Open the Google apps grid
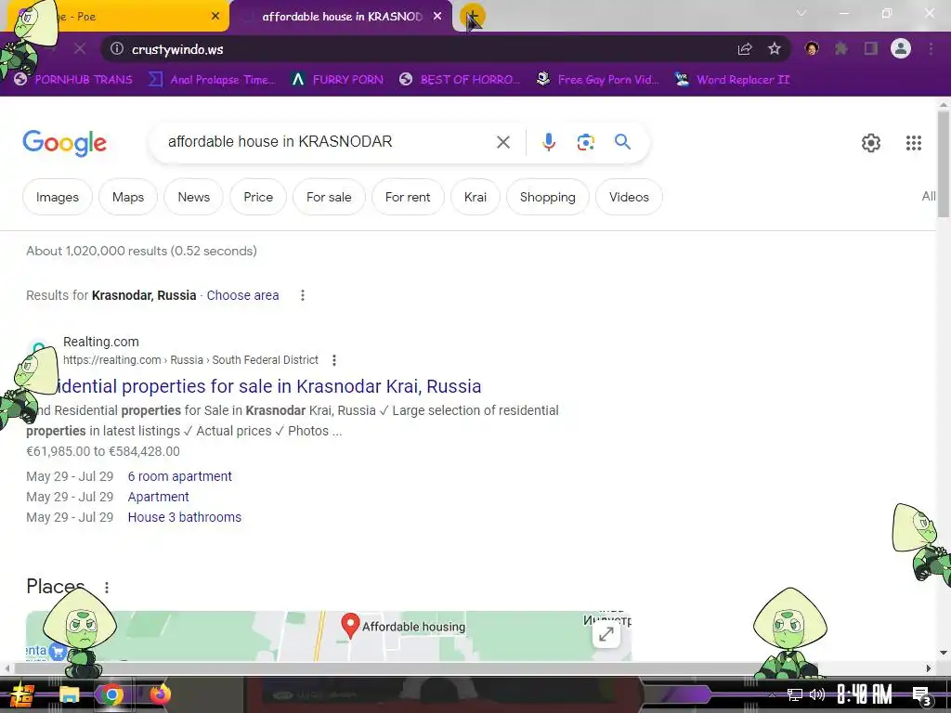The height and width of the screenshot is (713, 951). tap(914, 142)
